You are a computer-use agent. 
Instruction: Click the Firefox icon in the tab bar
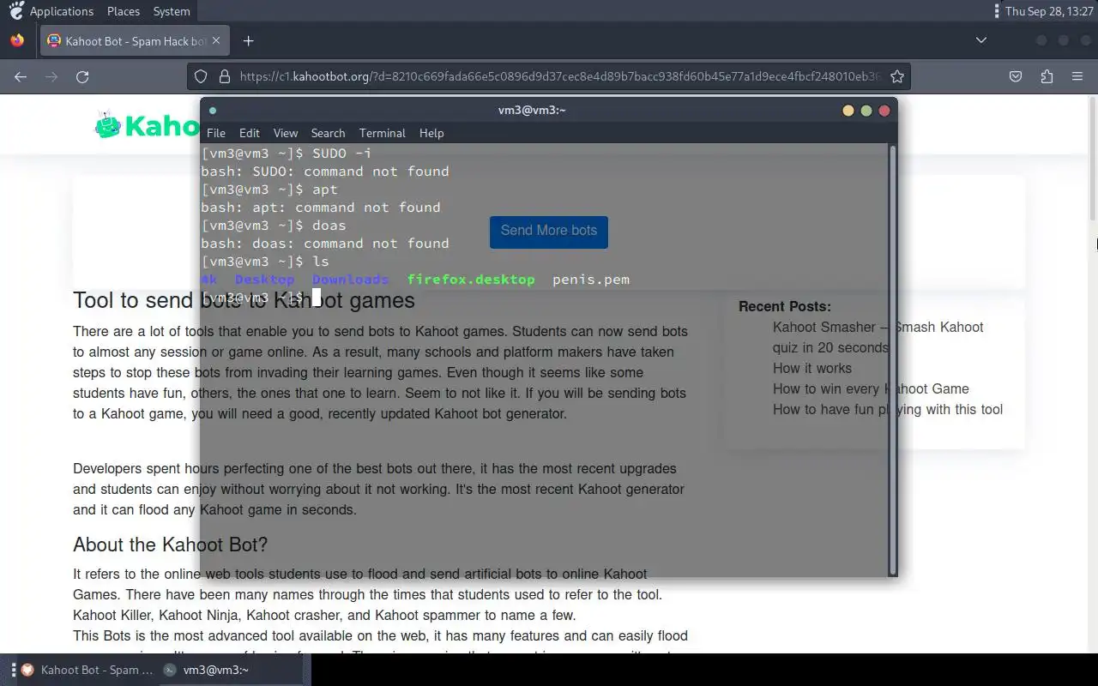17,40
